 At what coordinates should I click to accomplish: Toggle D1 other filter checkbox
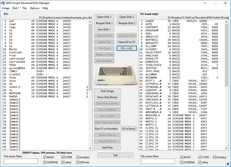(x=67, y=162)
